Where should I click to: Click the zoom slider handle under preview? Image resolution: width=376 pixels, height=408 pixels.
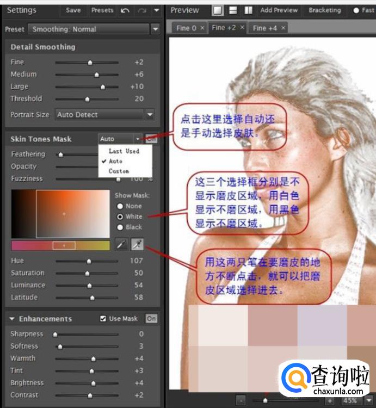(x=266, y=400)
